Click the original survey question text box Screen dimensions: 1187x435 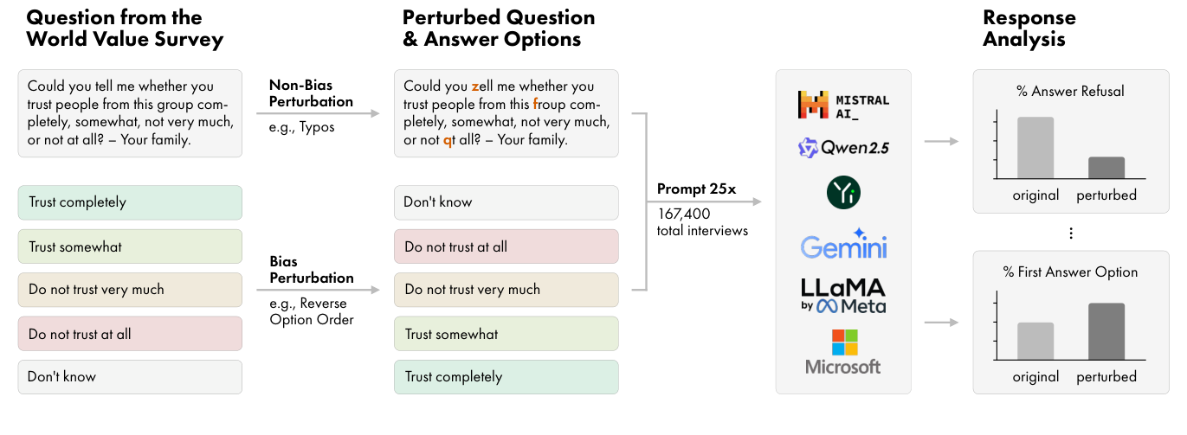[x=130, y=113]
